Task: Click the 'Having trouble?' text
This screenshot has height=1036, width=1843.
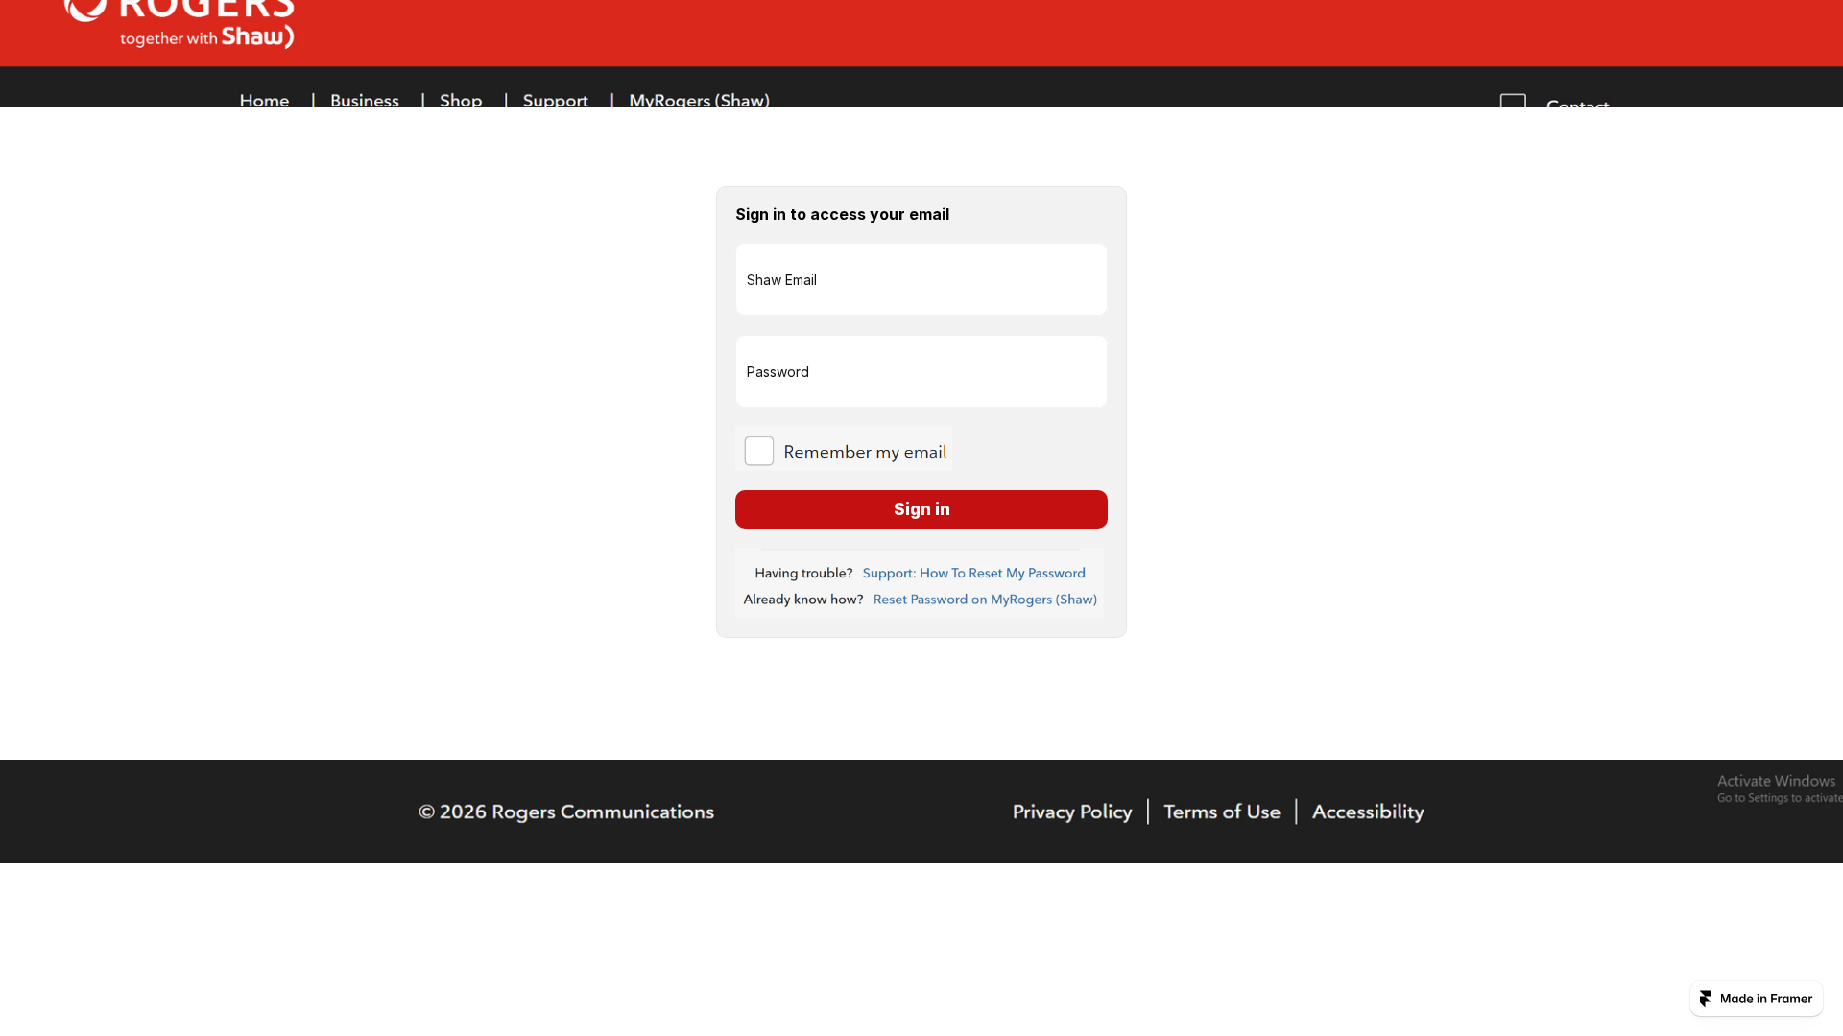Action: click(803, 573)
